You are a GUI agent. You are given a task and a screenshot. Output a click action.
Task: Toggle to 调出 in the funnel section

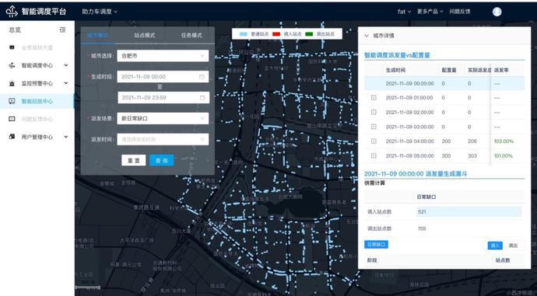pyautogui.click(x=513, y=246)
